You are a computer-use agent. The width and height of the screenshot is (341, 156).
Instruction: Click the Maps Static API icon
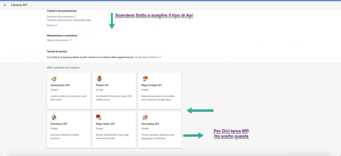pyautogui.click(x=99, y=117)
